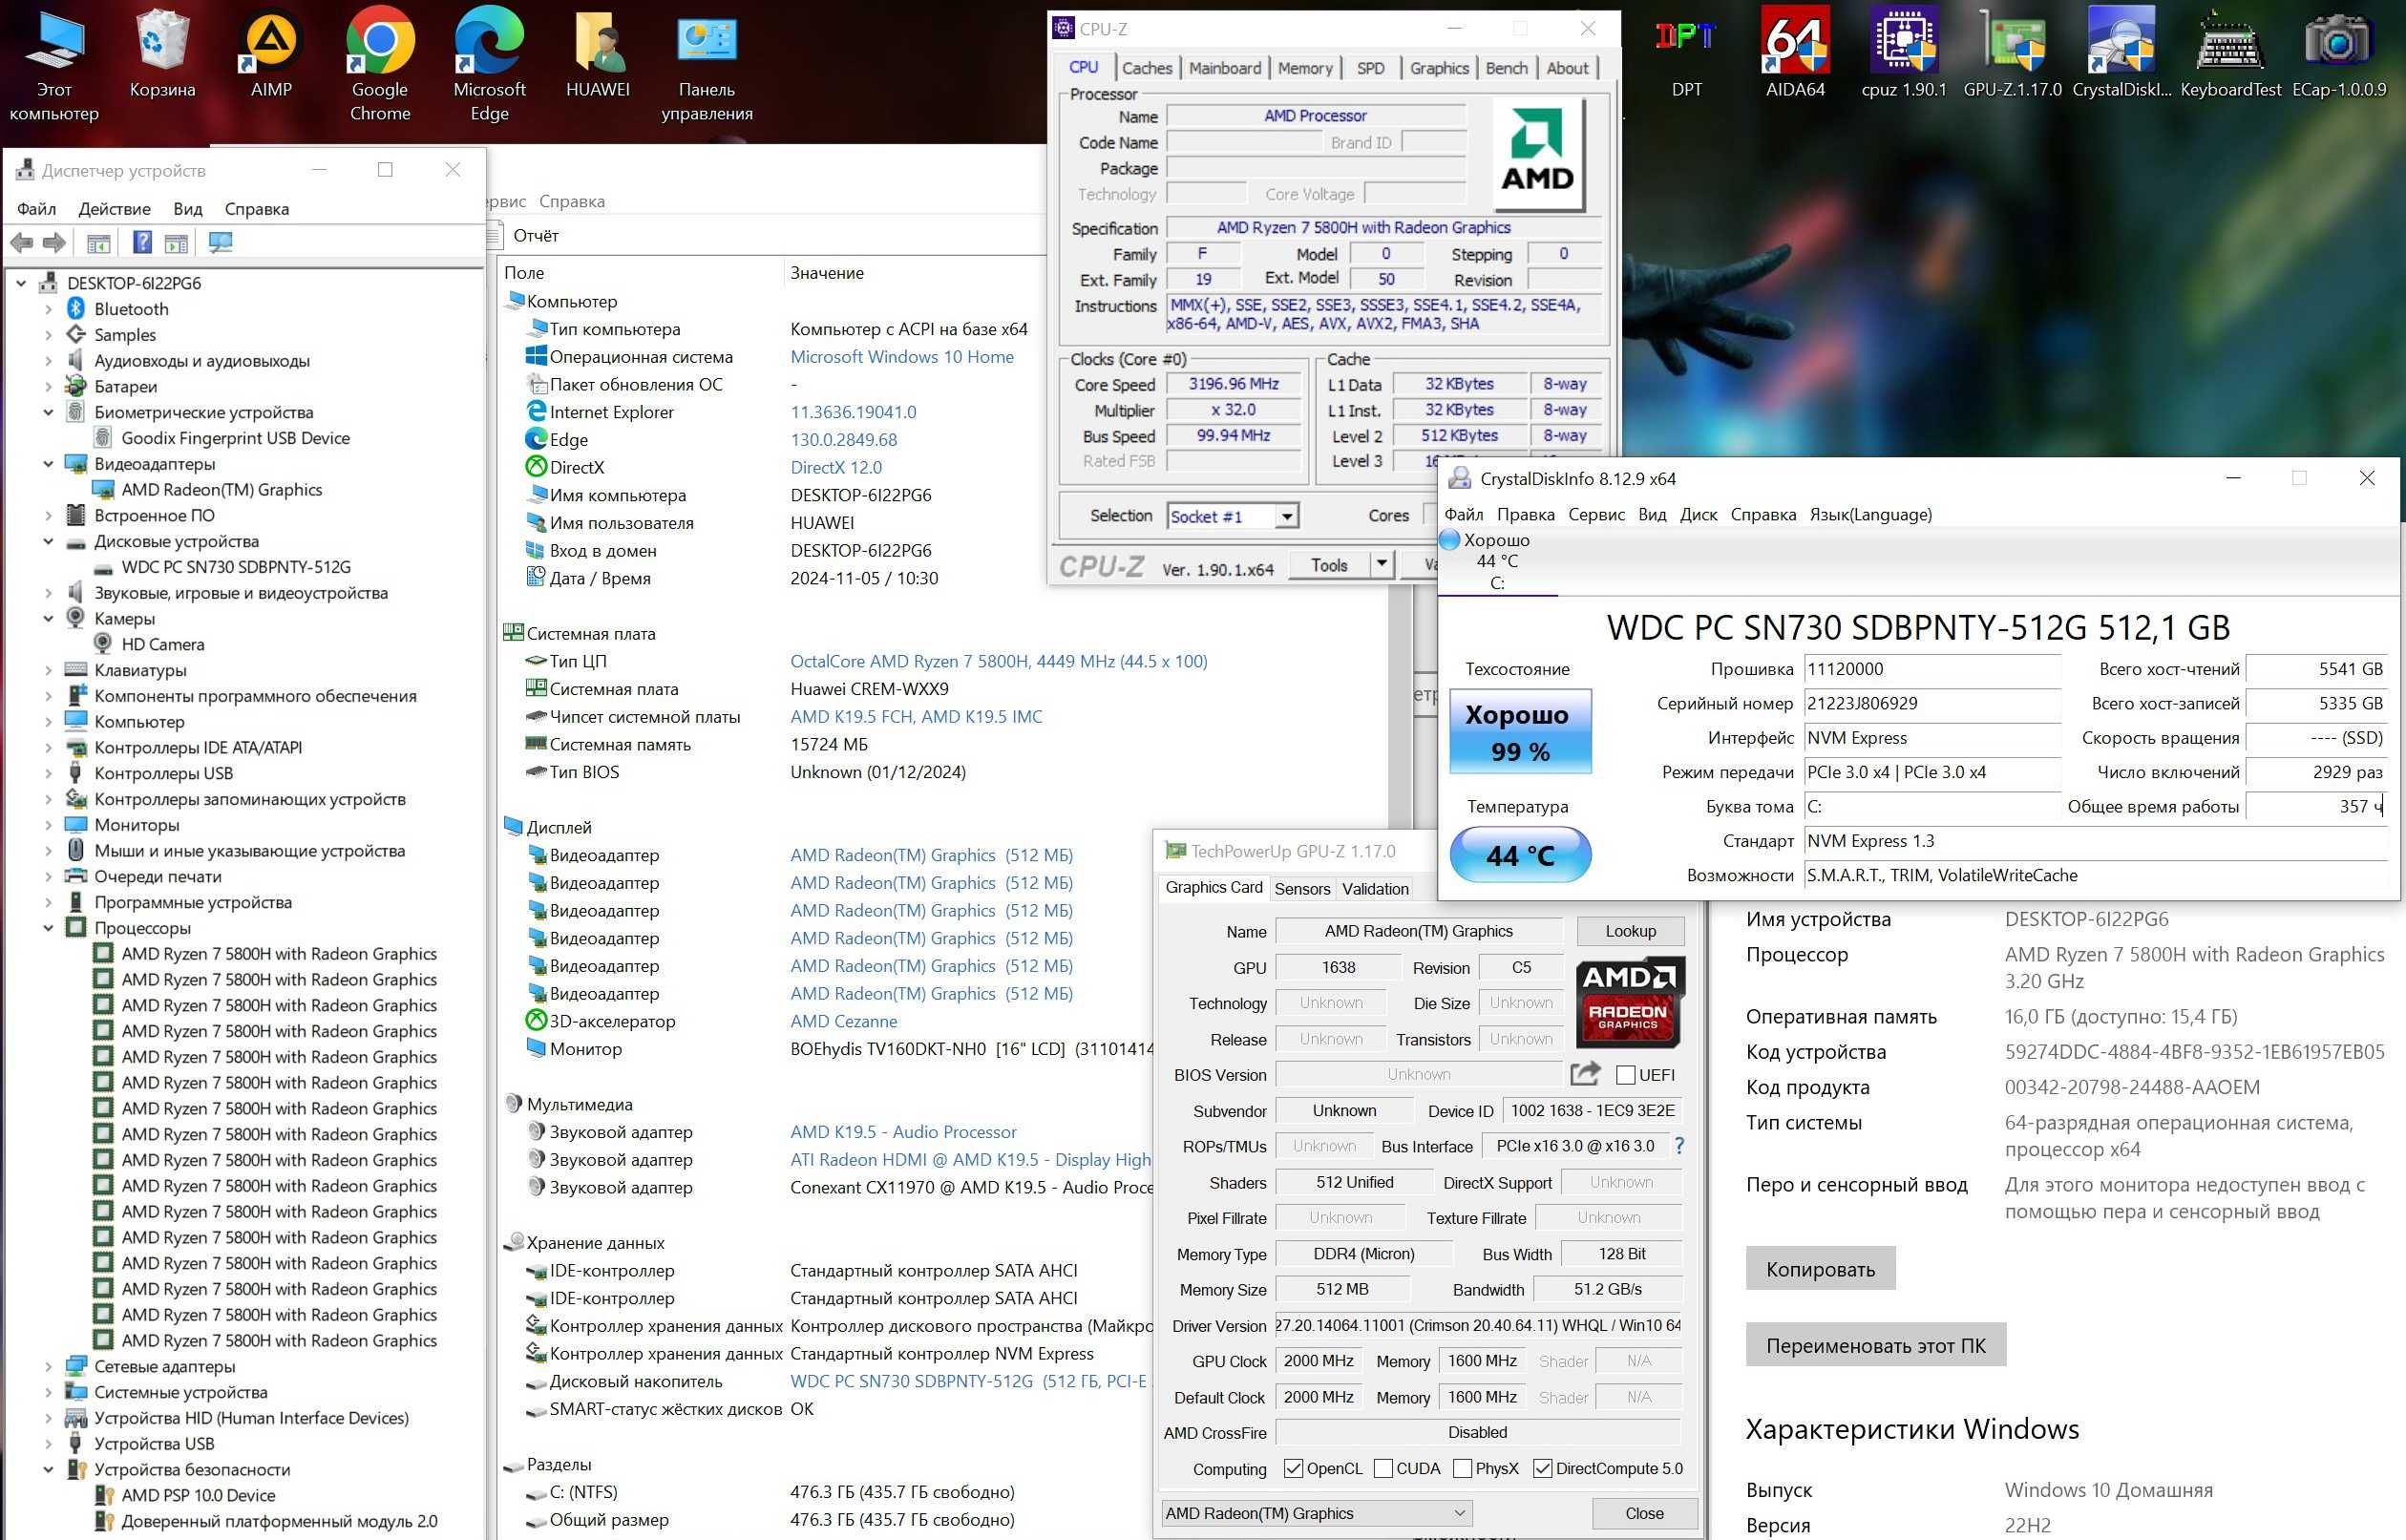Click Переименовать этот ПК button
2406x1540 pixels.
point(1875,1344)
